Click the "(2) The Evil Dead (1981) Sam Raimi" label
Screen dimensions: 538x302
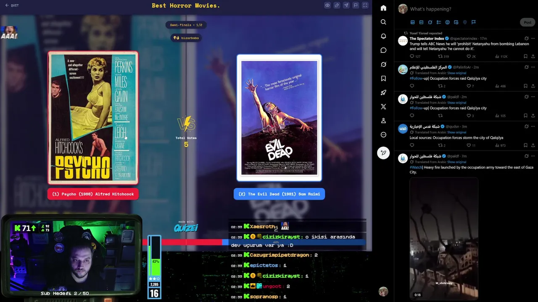coord(279,194)
